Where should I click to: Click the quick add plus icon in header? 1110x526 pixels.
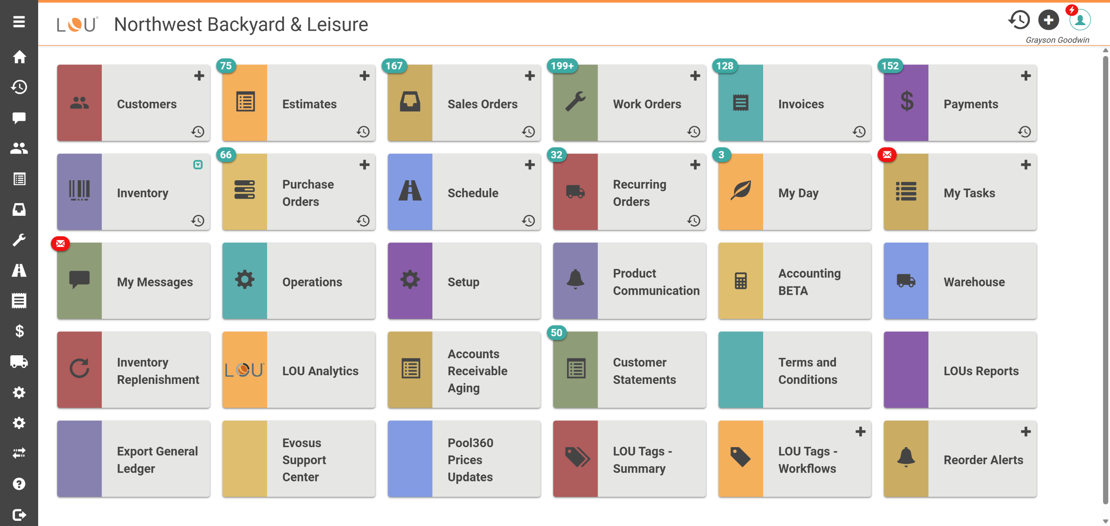tap(1048, 20)
